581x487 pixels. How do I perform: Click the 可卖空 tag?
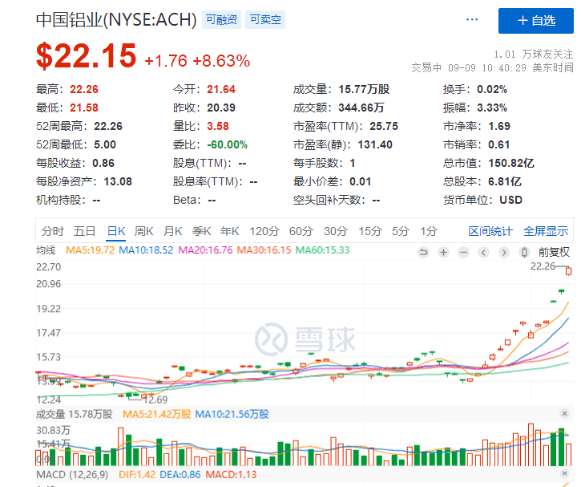(265, 20)
